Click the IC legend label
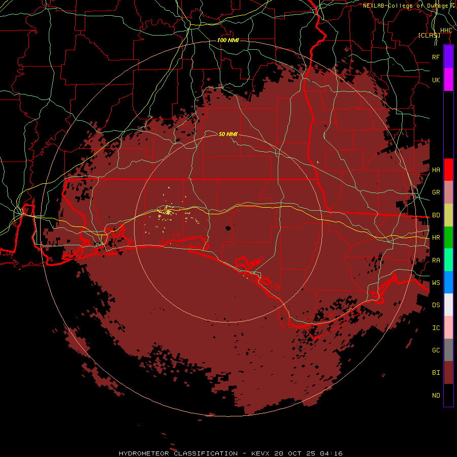 click(436, 328)
